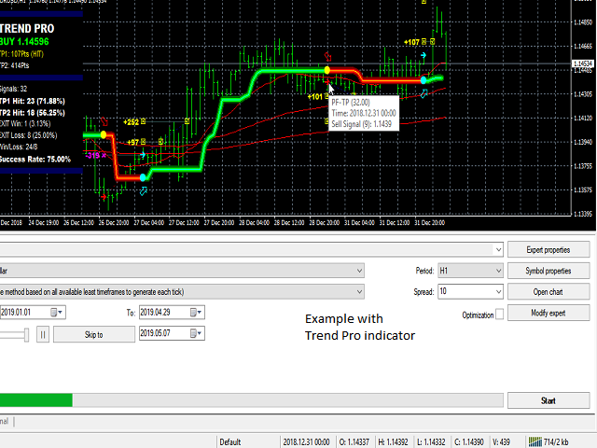Click the cyan up arrow below 31 Dec signal
Screen dimensions: 597x448
point(424,93)
